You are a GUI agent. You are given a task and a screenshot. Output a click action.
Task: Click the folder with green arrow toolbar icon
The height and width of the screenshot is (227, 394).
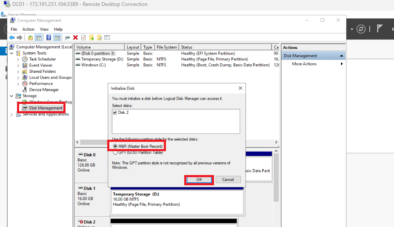tap(91, 38)
